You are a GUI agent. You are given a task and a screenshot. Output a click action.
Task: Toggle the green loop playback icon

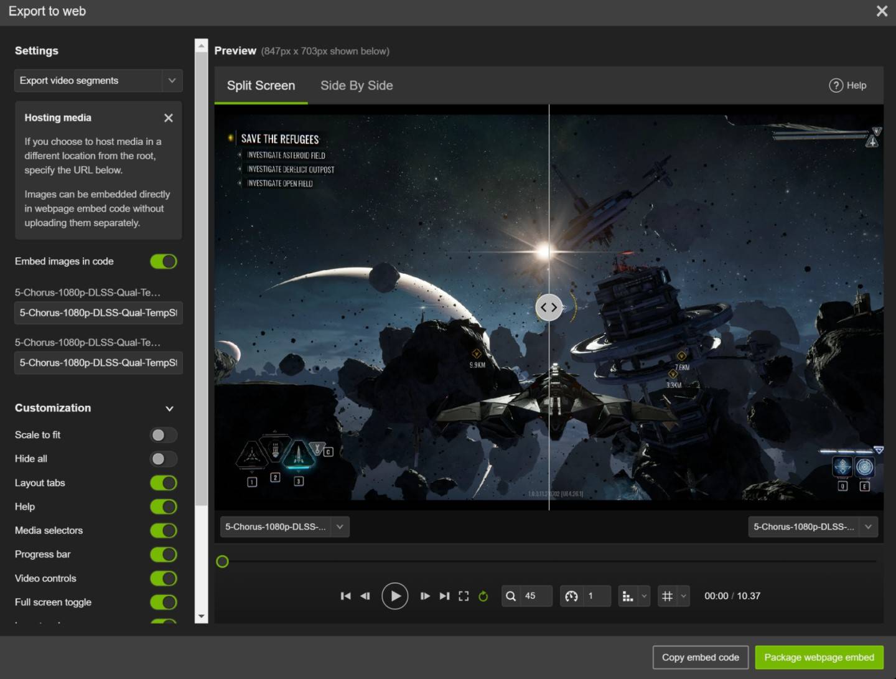483,596
